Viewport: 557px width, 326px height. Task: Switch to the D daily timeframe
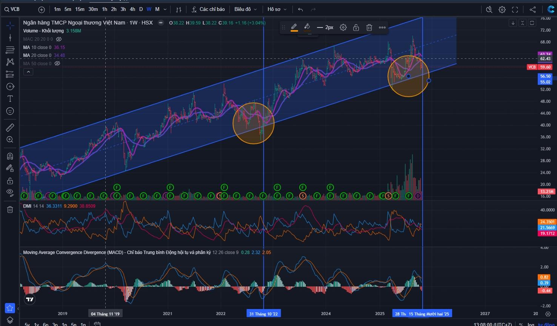(x=141, y=9)
